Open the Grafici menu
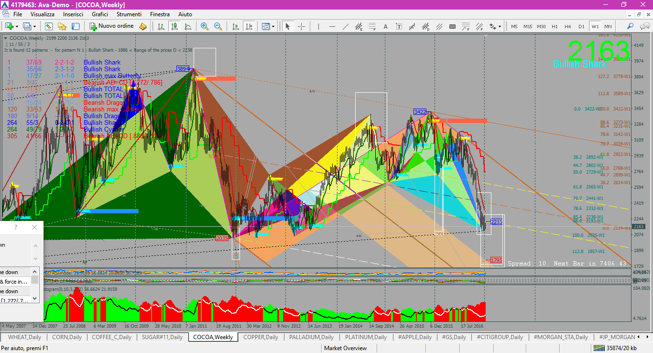Screen dimensions: 653x353 click(x=100, y=14)
